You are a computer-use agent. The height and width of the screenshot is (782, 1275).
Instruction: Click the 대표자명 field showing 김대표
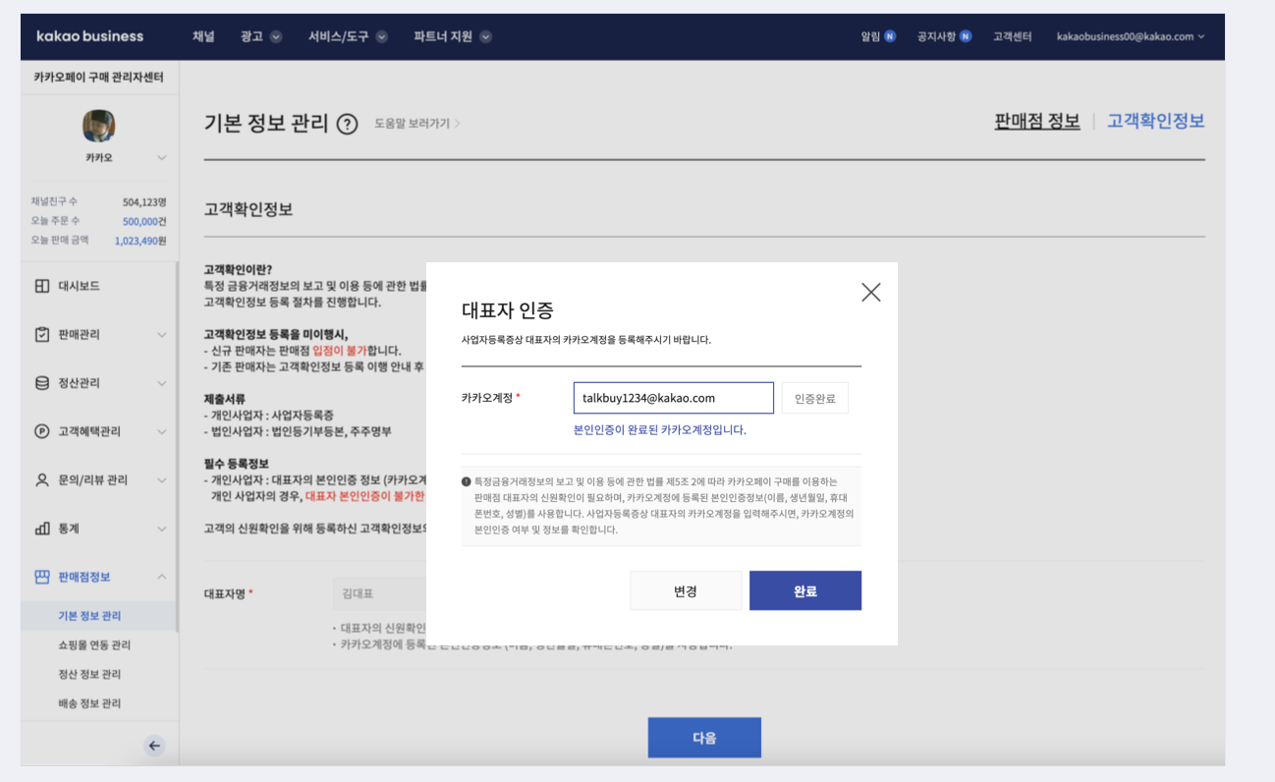click(379, 594)
